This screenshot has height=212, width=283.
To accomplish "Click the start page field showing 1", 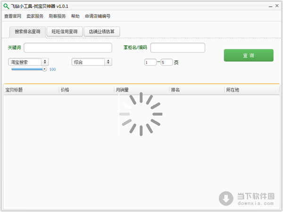I will point(150,63).
